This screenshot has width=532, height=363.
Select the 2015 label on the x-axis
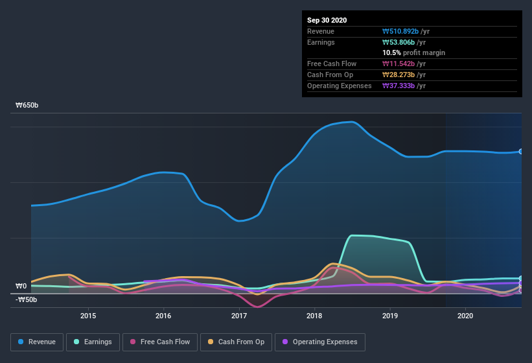click(x=88, y=316)
